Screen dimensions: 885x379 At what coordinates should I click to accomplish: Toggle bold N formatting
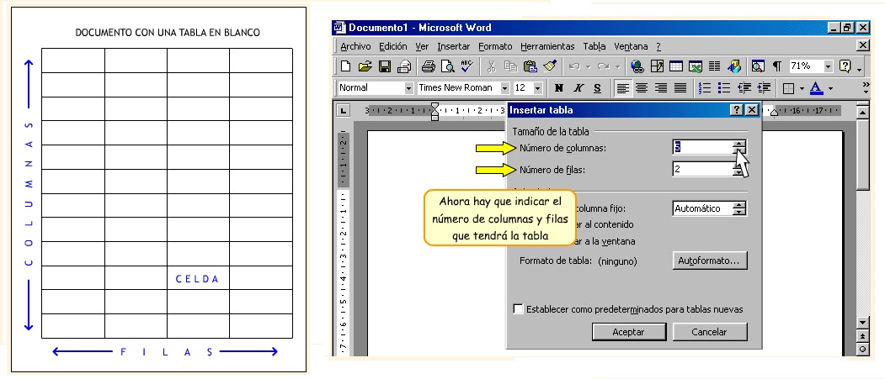tap(559, 88)
